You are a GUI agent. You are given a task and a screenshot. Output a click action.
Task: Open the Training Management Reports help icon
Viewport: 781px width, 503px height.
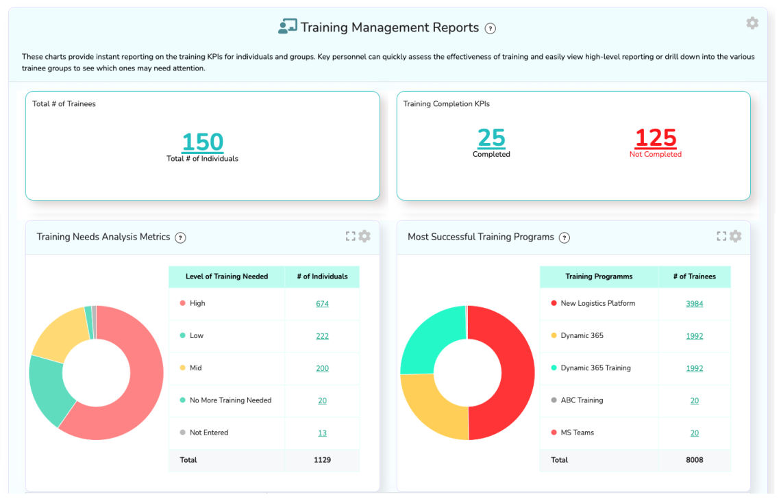490,28
